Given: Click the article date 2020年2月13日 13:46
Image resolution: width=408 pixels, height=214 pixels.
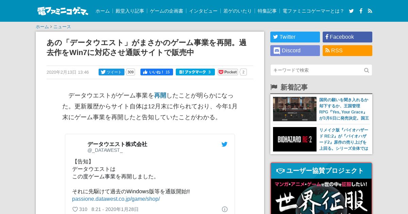Looking at the screenshot, I should click(68, 72).
